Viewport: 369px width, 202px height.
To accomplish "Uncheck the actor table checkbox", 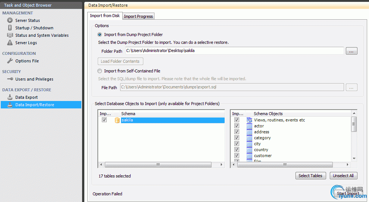I will (237, 126).
